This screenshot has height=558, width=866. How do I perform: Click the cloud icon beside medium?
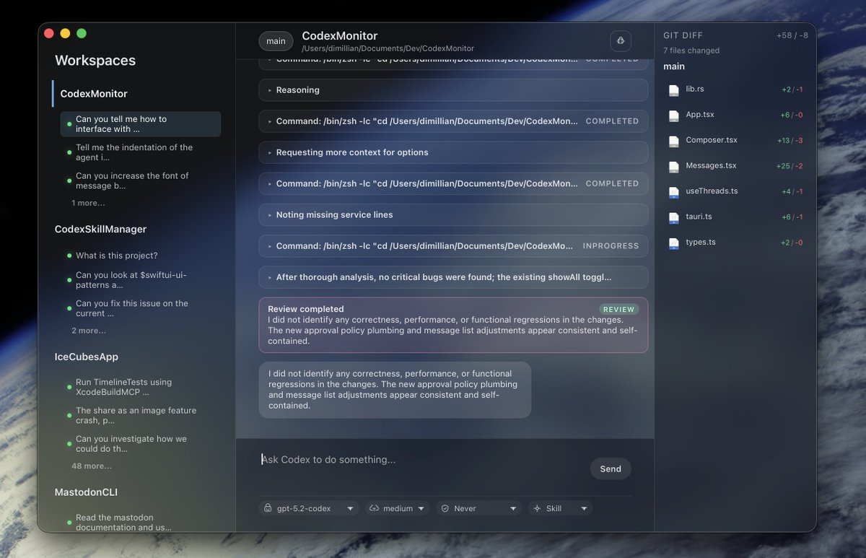pos(374,508)
